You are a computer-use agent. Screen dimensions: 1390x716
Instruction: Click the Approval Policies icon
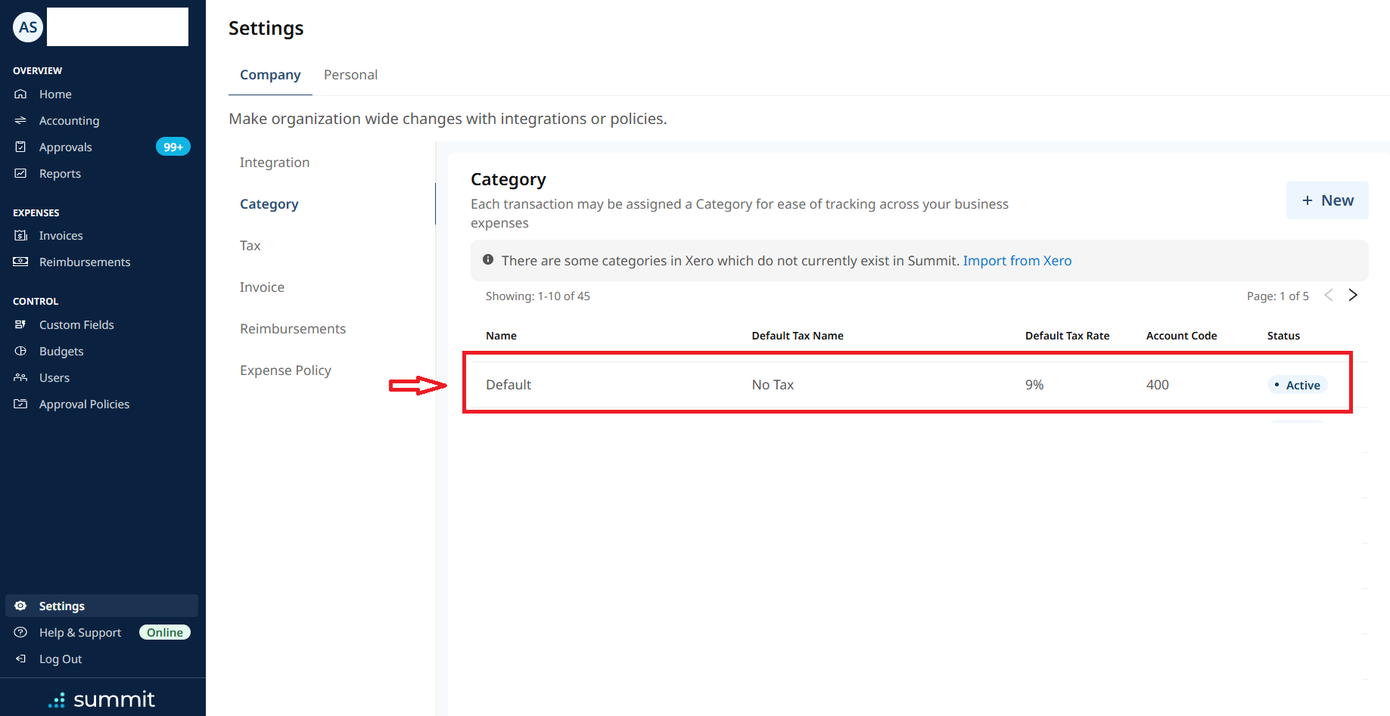click(20, 404)
